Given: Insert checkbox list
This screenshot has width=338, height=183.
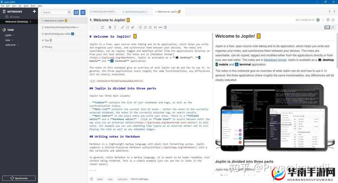Looking at the screenshot, I should [x=150, y=27].
